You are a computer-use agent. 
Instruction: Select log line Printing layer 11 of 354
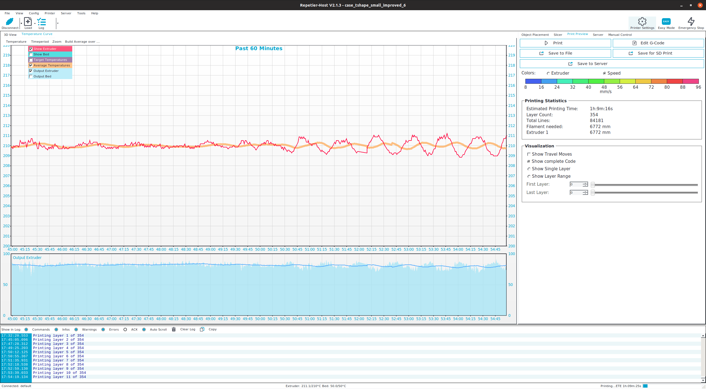pyautogui.click(x=59, y=377)
